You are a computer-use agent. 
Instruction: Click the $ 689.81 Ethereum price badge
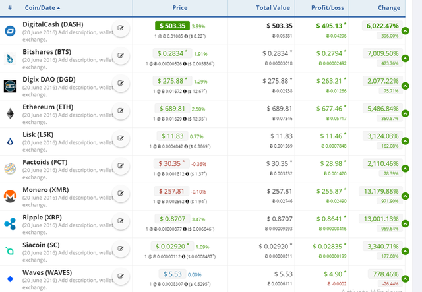pos(172,109)
